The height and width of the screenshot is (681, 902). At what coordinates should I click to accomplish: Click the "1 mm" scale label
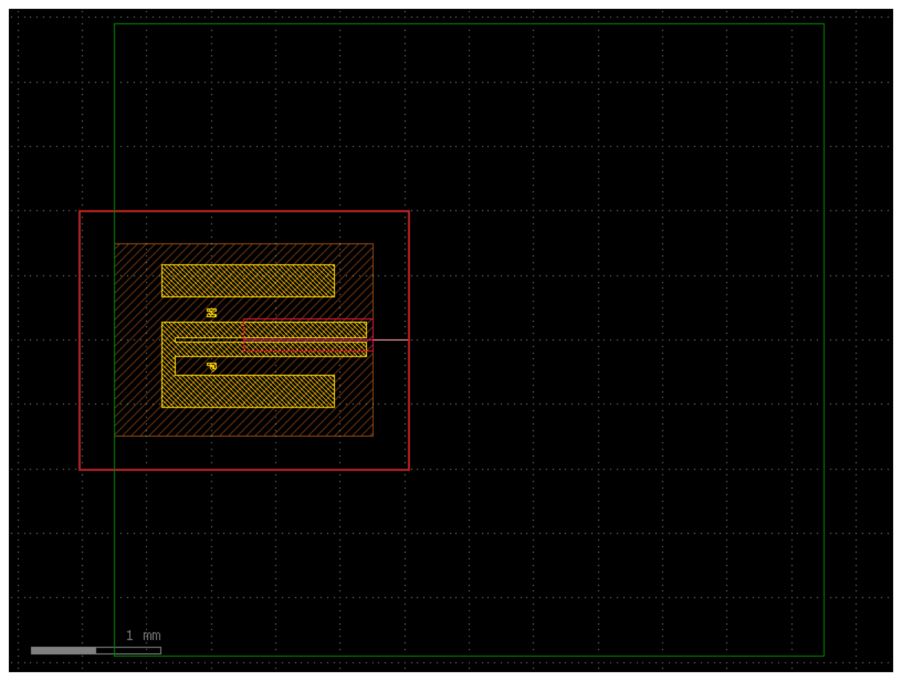tap(143, 636)
